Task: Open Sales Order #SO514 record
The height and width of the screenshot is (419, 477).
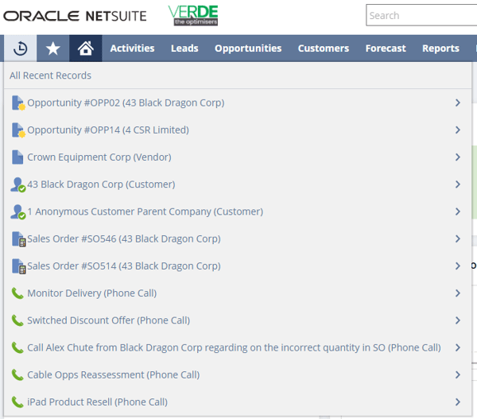Action: (124, 266)
